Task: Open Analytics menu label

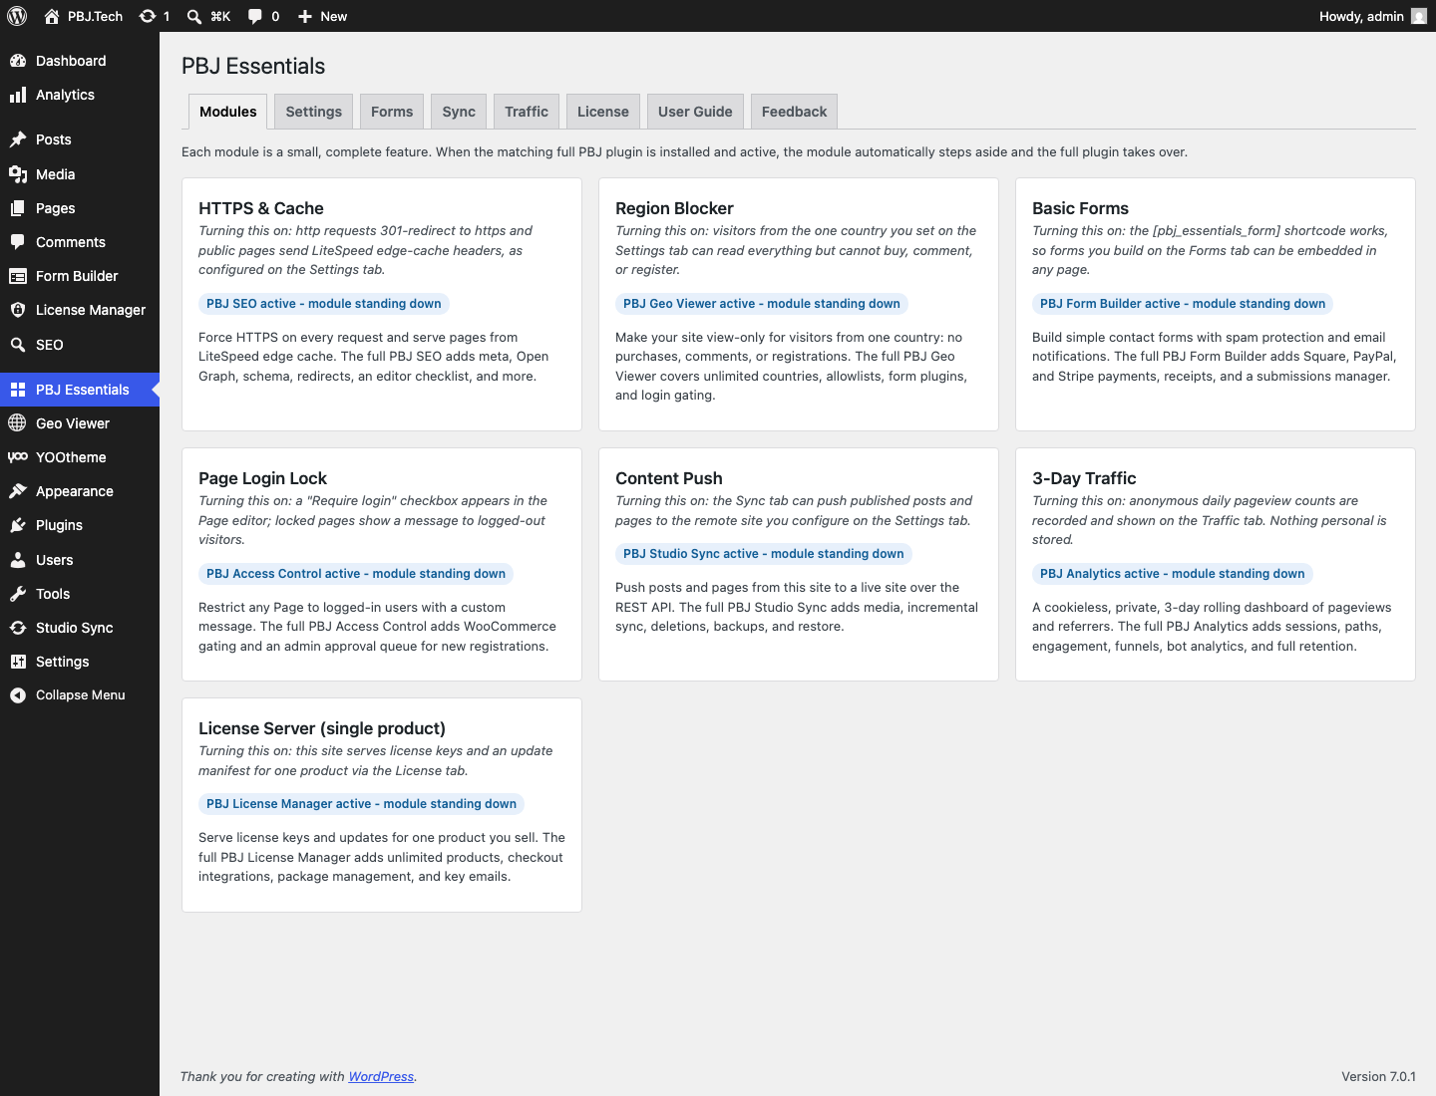Action: [x=65, y=95]
